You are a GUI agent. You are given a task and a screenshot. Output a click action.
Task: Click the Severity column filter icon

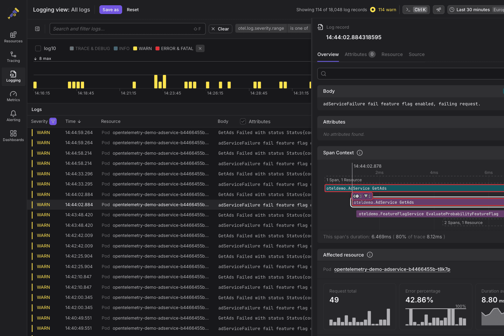click(53, 121)
